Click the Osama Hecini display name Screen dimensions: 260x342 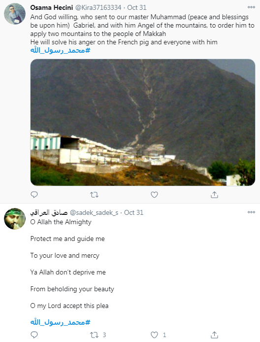52,7
